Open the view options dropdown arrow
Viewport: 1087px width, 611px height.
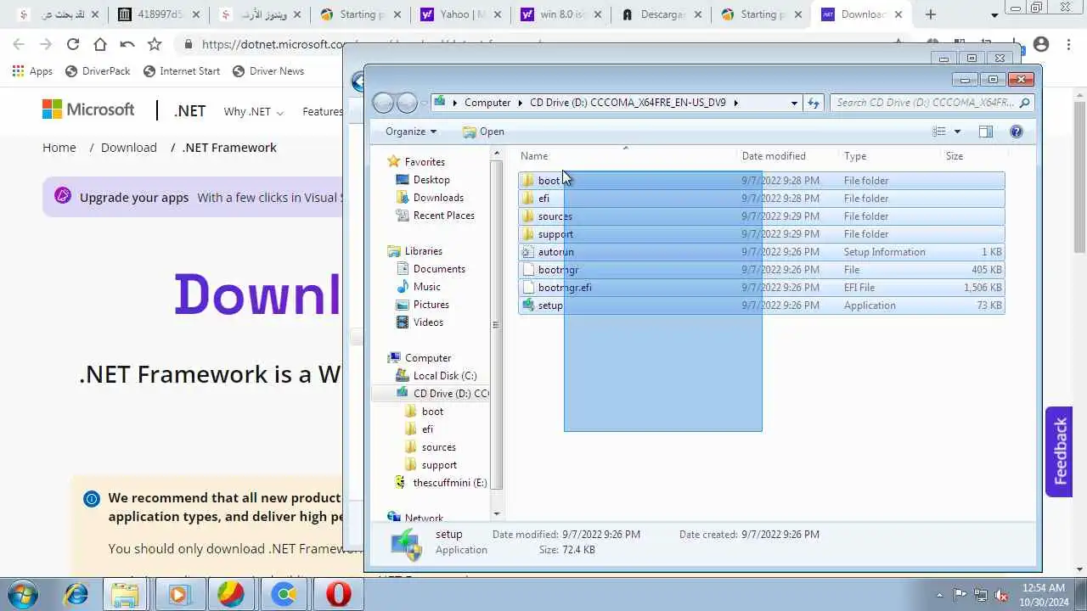click(x=957, y=132)
